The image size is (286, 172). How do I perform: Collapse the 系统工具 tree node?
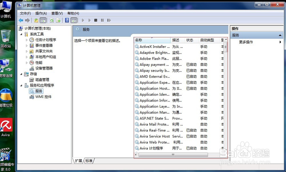tap(21, 34)
